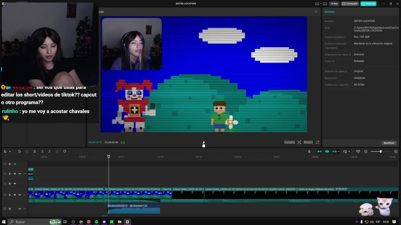Play the preview video

coord(204,142)
